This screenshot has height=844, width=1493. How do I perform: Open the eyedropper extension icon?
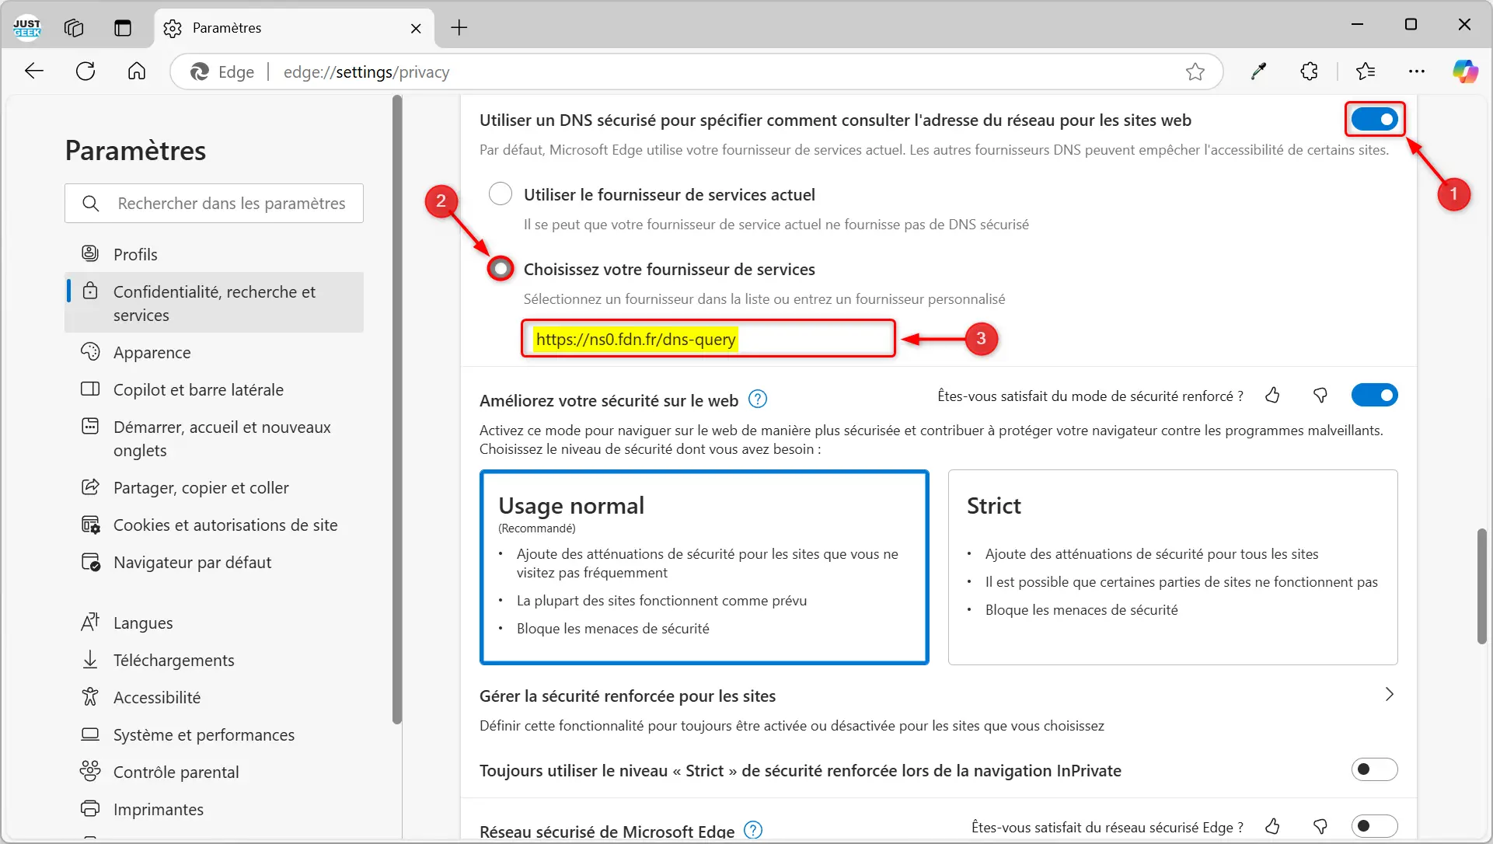pos(1258,71)
